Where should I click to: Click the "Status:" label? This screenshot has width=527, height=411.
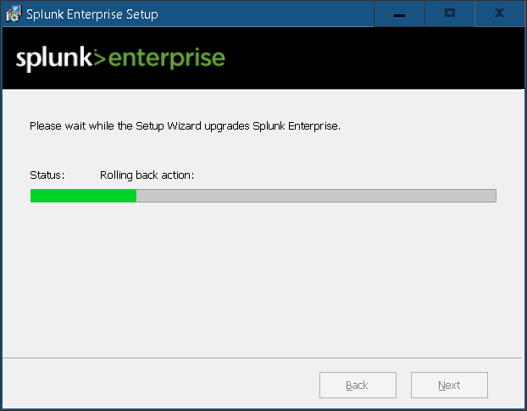(x=47, y=175)
